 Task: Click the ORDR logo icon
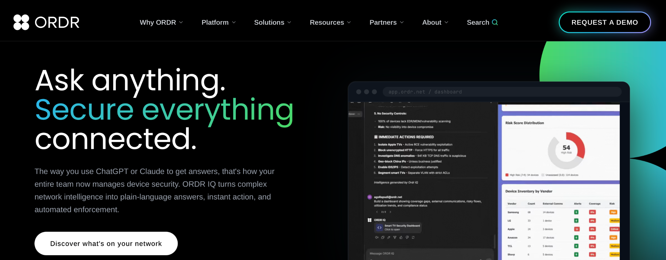[21, 22]
